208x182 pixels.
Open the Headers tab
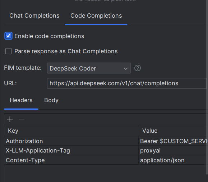[x=21, y=100]
